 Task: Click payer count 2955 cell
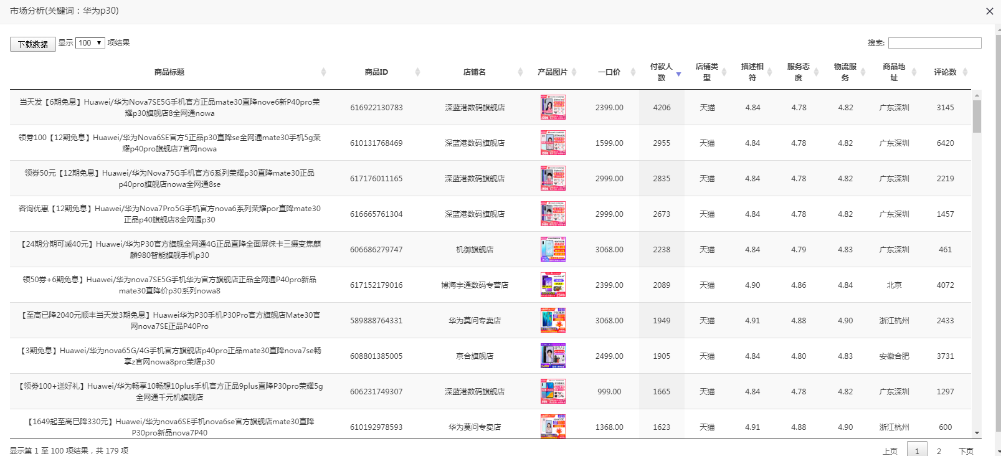click(662, 143)
